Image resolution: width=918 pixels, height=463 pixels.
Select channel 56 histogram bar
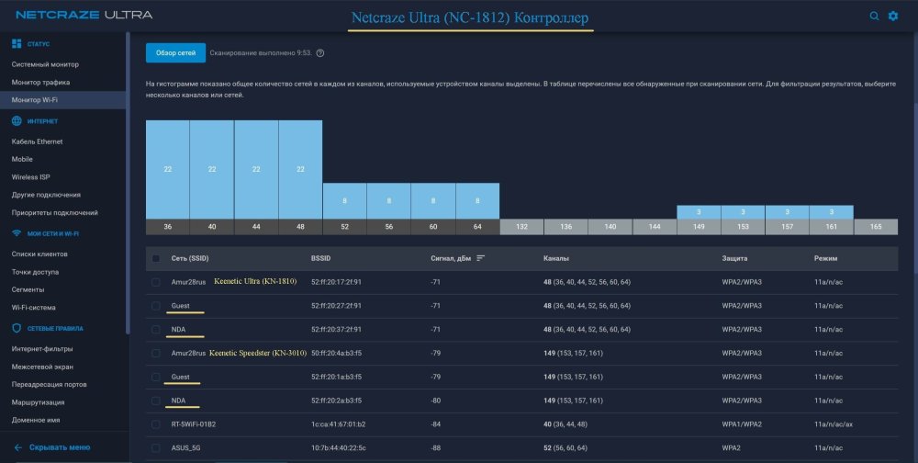click(388, 201)
